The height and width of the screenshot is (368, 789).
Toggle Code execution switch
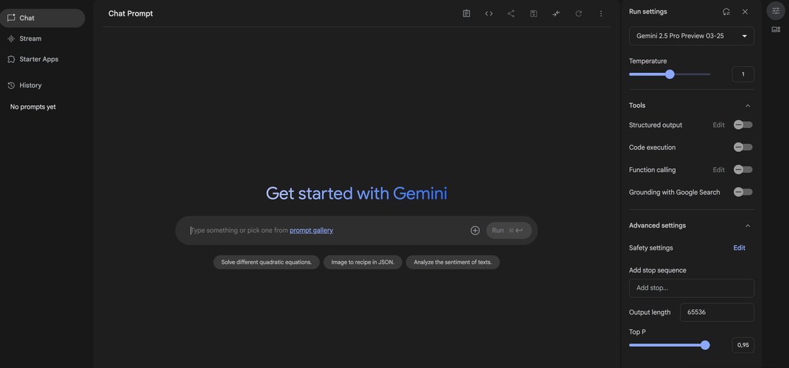coord(743,147)
